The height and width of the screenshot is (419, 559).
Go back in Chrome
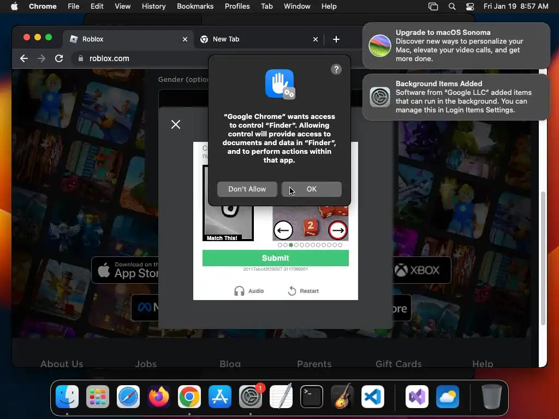24,58
